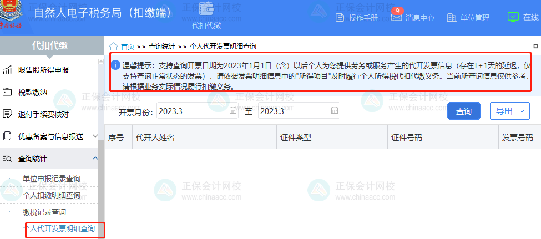Click the 税款缴纳 folder icon
Viewport: 541px width, 239px height.
7,92
